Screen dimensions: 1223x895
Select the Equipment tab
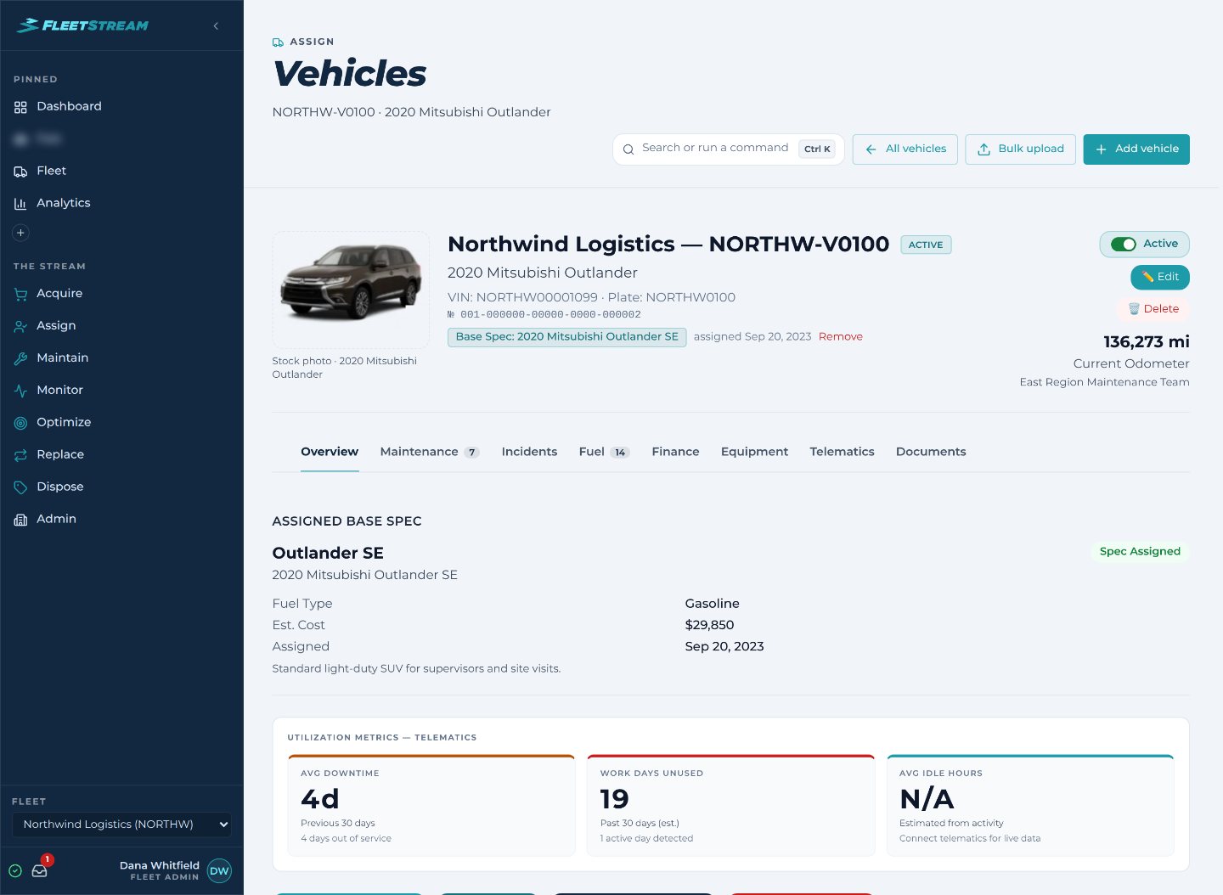pyautogui.click(x=754, y=452)
